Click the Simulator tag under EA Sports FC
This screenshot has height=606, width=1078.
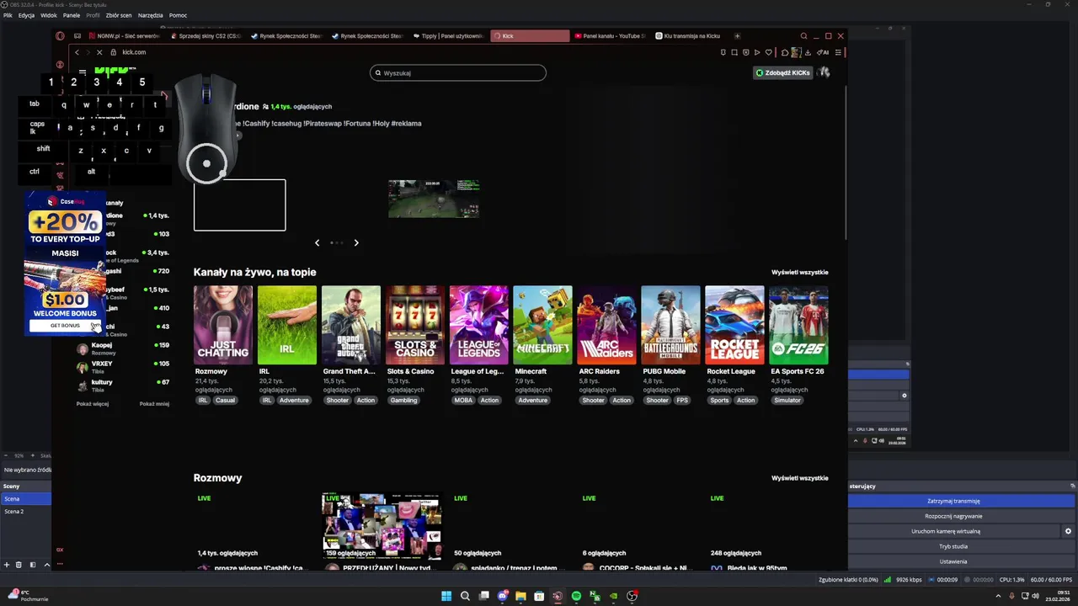point(787,400)
